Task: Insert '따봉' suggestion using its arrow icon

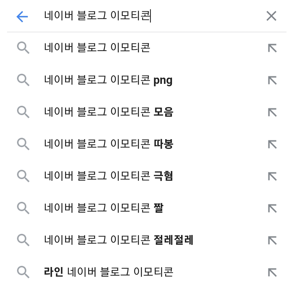Action: coord(272,144)
